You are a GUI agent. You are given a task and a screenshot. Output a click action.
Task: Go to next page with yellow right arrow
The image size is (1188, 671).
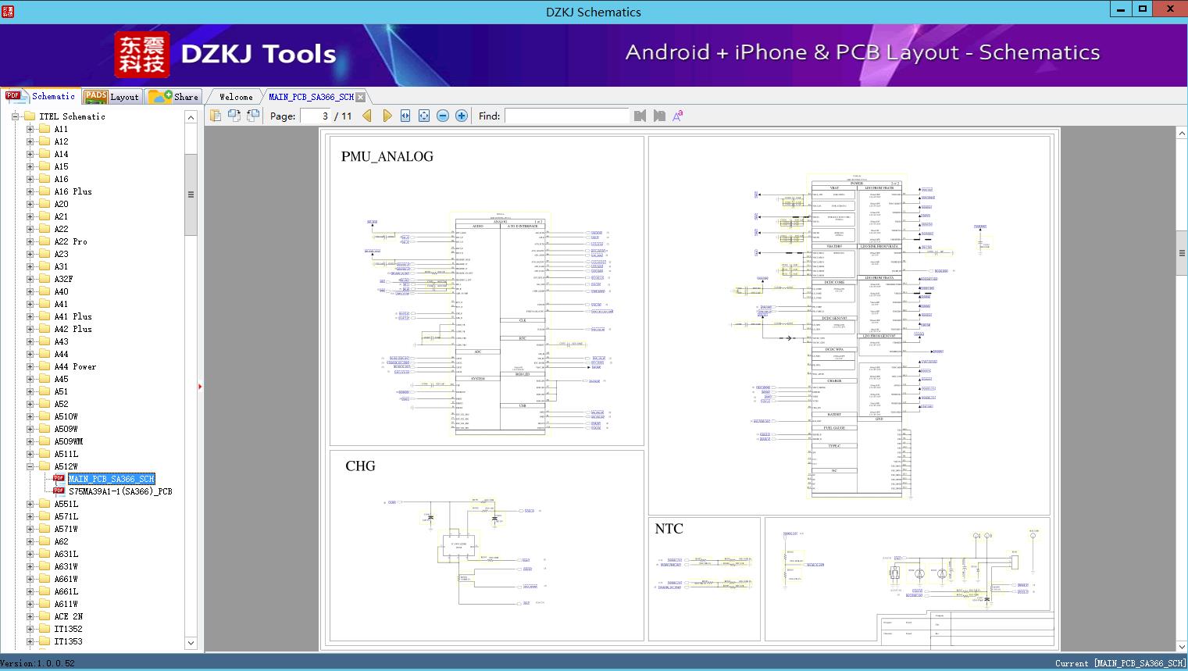coord(387,115)
